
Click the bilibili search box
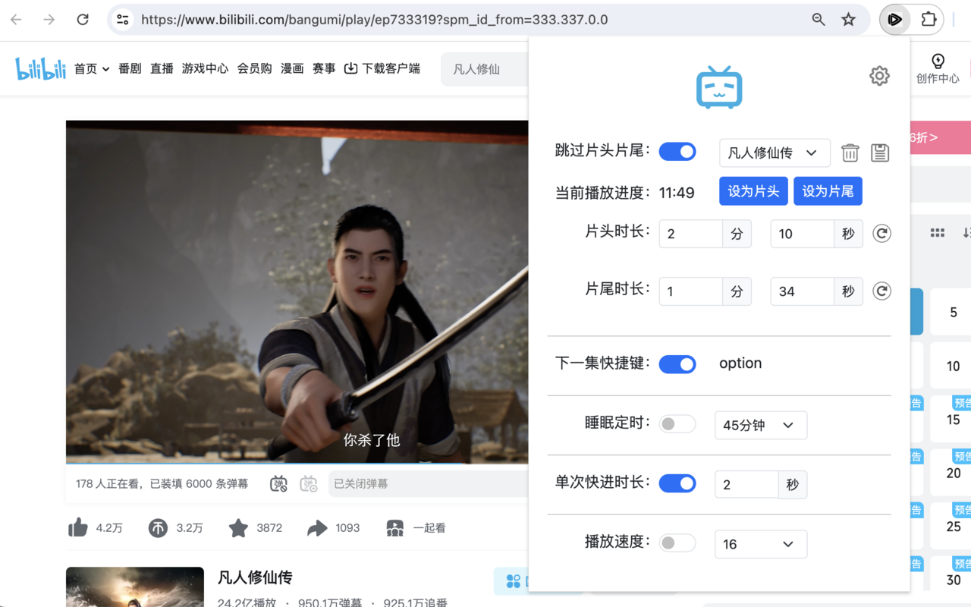pyautogui.click(x=484, y=69)
